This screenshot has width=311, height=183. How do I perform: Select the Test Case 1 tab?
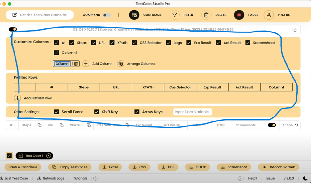click(x=33, y=155)
